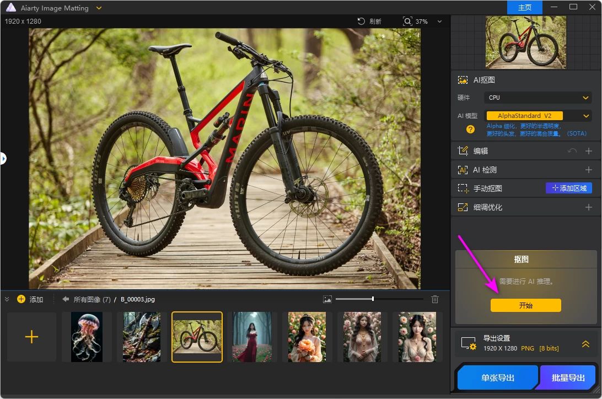The height and width of the screenshot is (399, 602).
Task: Select the woman holding orange flower thumbnail
Action: tap(307, 337)
